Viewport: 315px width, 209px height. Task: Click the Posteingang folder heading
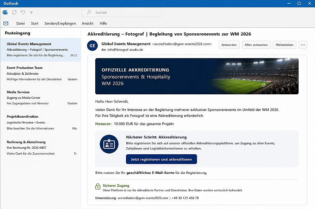[x=17, y=33]
